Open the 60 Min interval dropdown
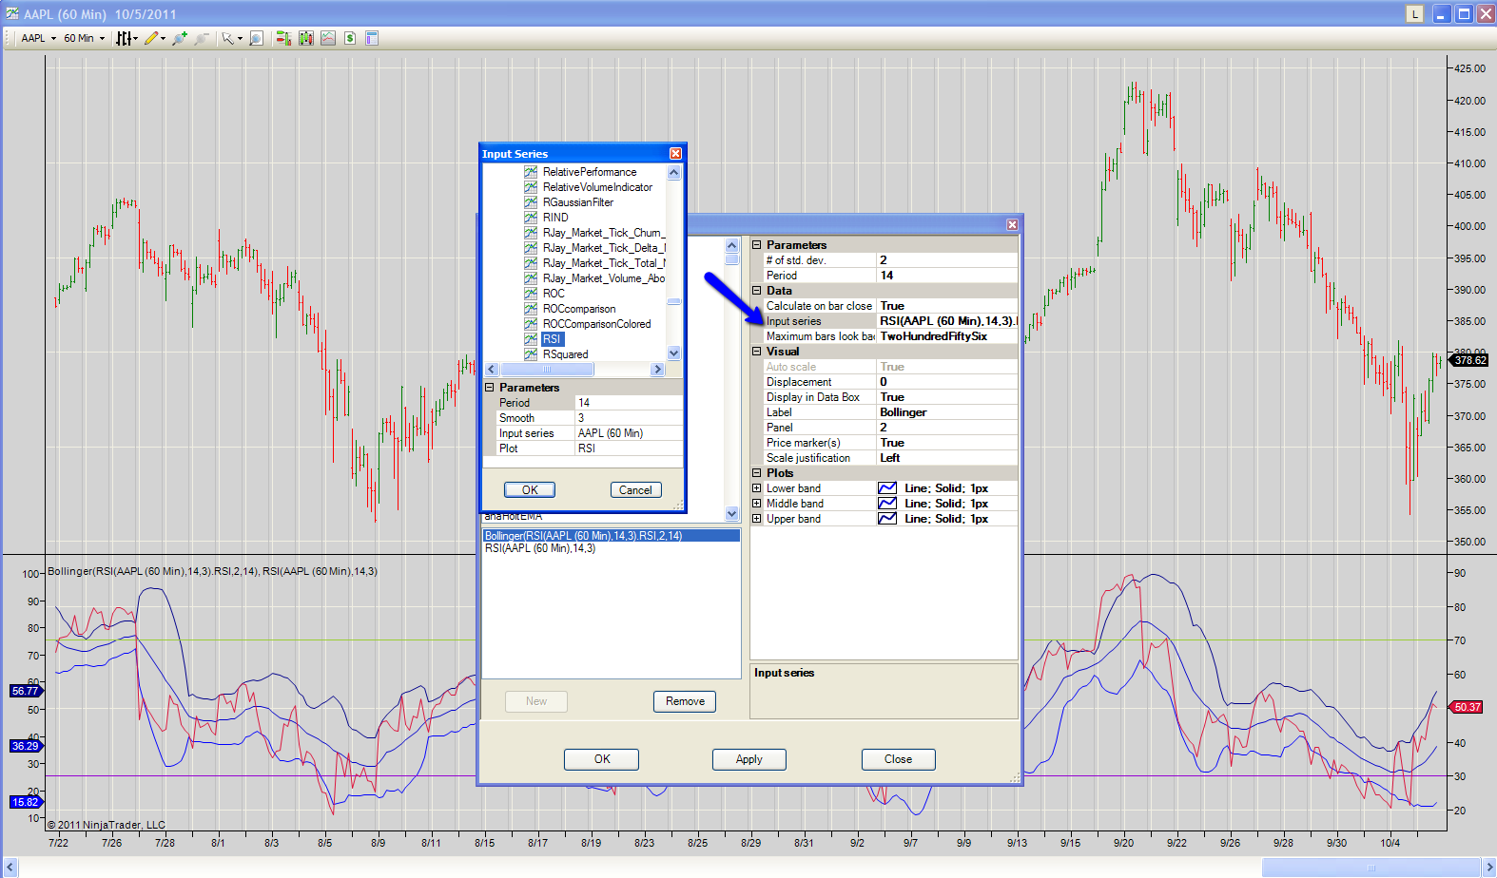 [84, 38]
